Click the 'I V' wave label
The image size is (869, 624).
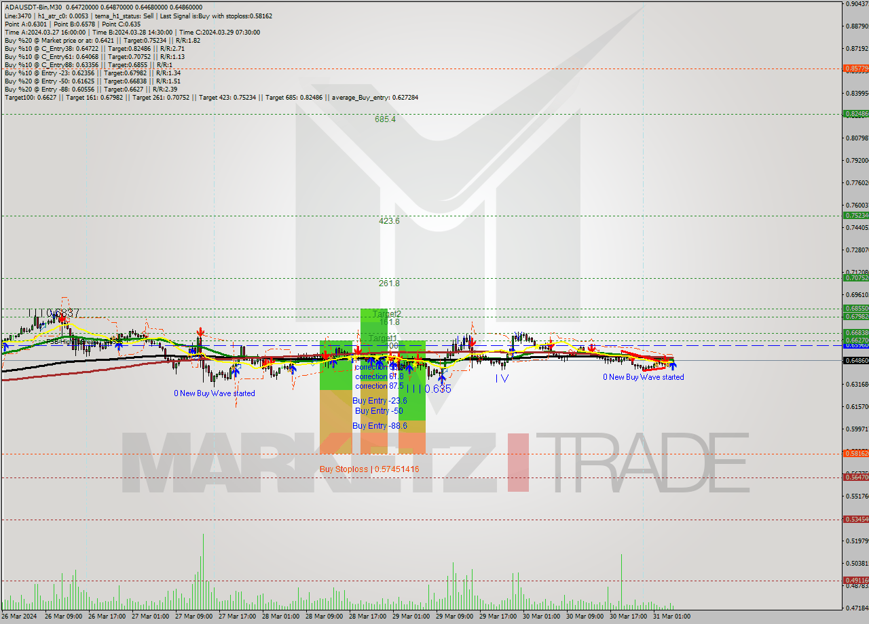coord(502,378)
